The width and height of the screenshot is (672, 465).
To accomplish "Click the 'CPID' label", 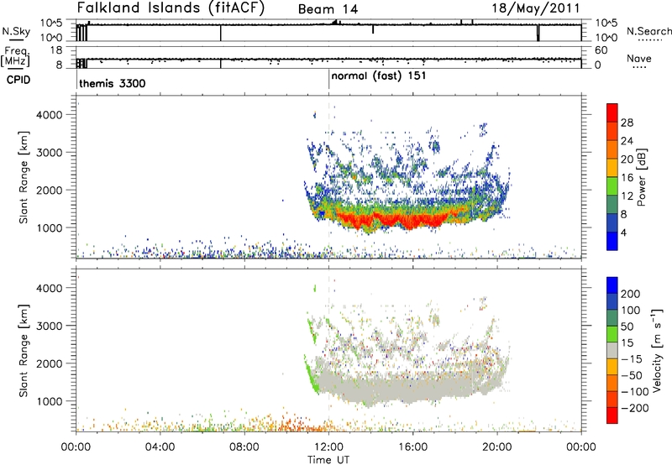I will [18, 80].
